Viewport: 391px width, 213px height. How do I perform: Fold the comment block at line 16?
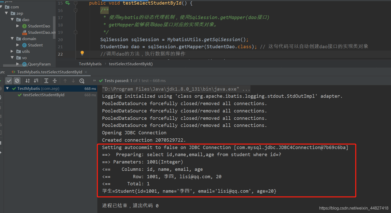(x=76, y=10)
